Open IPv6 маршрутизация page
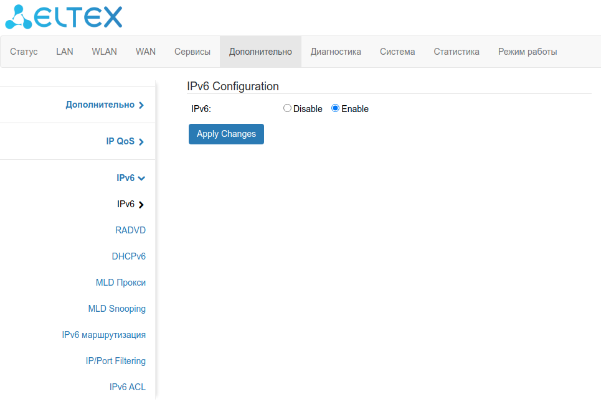 104,335
